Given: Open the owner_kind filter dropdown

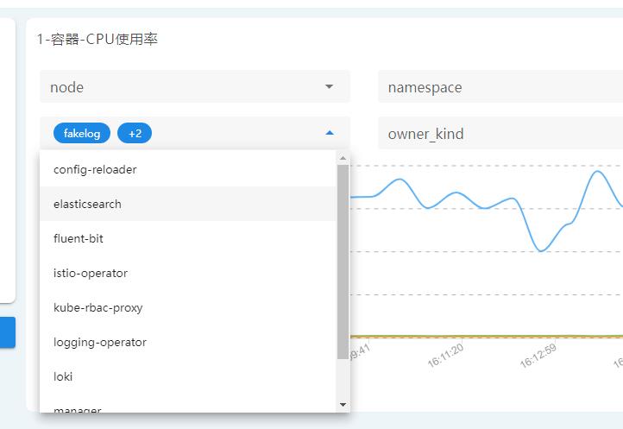Looking at the screenshot, I should 499,134.
